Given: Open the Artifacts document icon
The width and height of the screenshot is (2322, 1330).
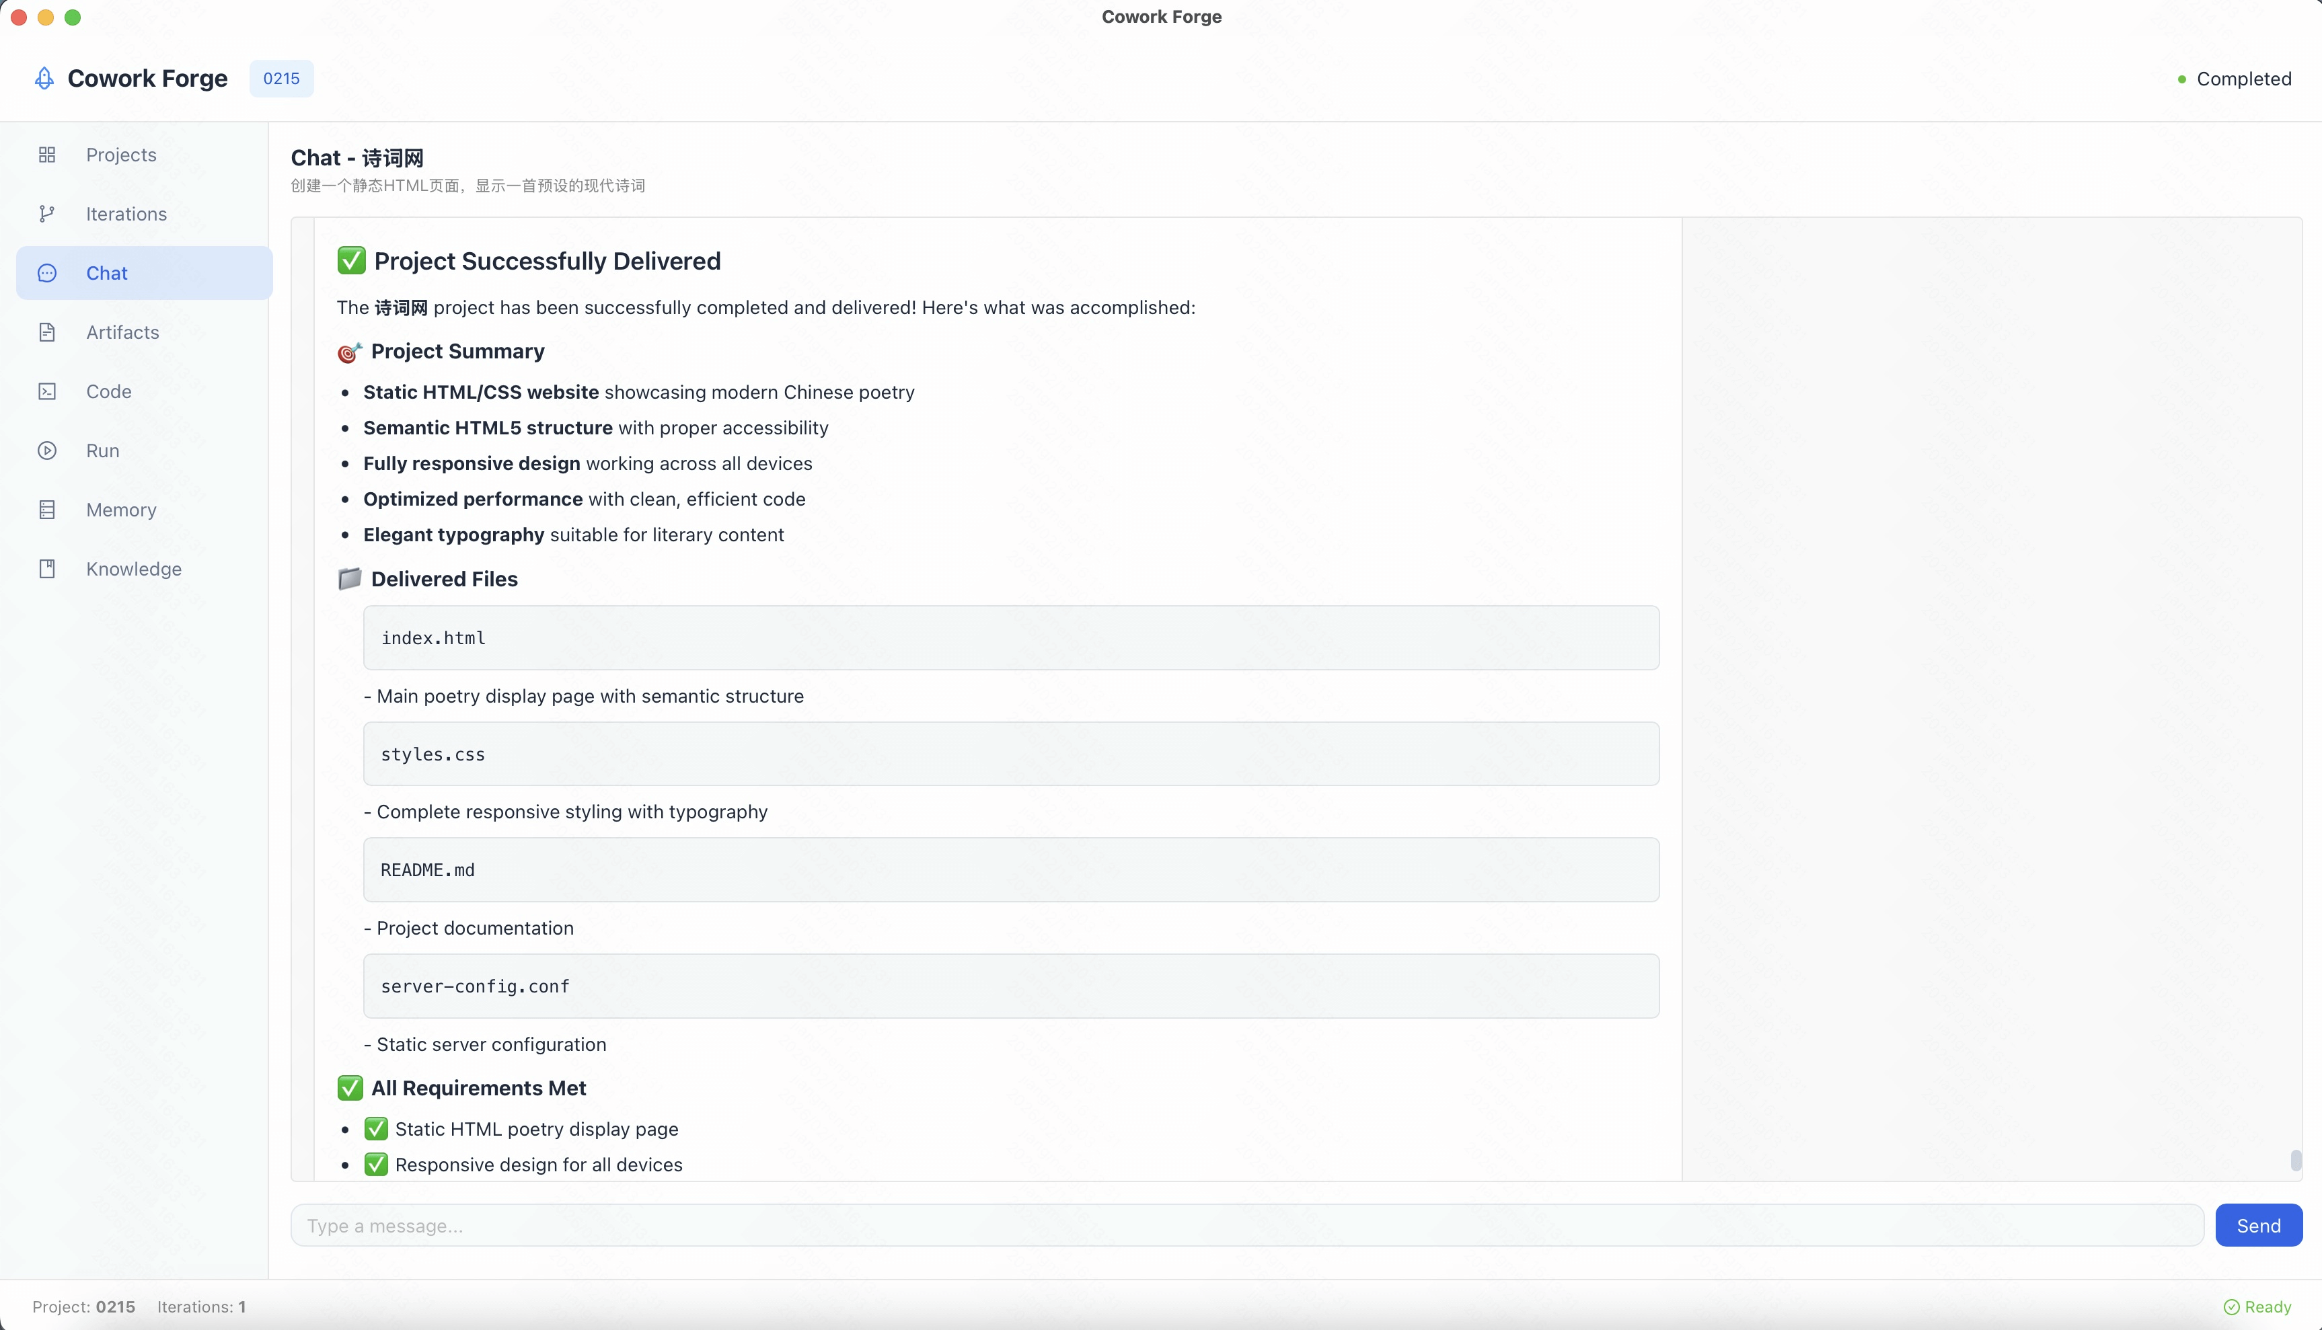Looking at the screenshot, I should (46, 331).
